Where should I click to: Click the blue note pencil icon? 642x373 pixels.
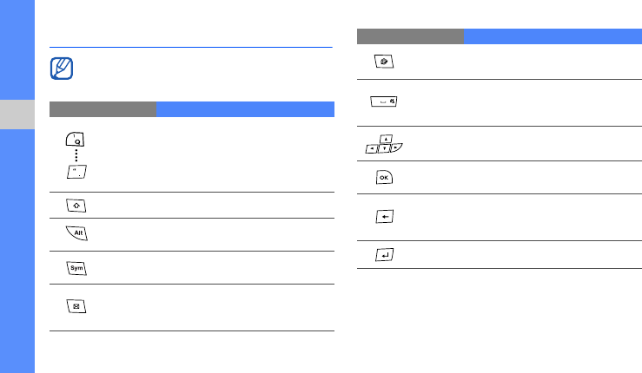click(x=63, y=69)
